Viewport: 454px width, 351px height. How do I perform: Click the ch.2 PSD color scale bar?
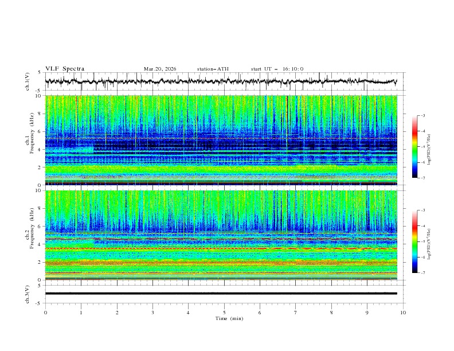tap(414, 241)
